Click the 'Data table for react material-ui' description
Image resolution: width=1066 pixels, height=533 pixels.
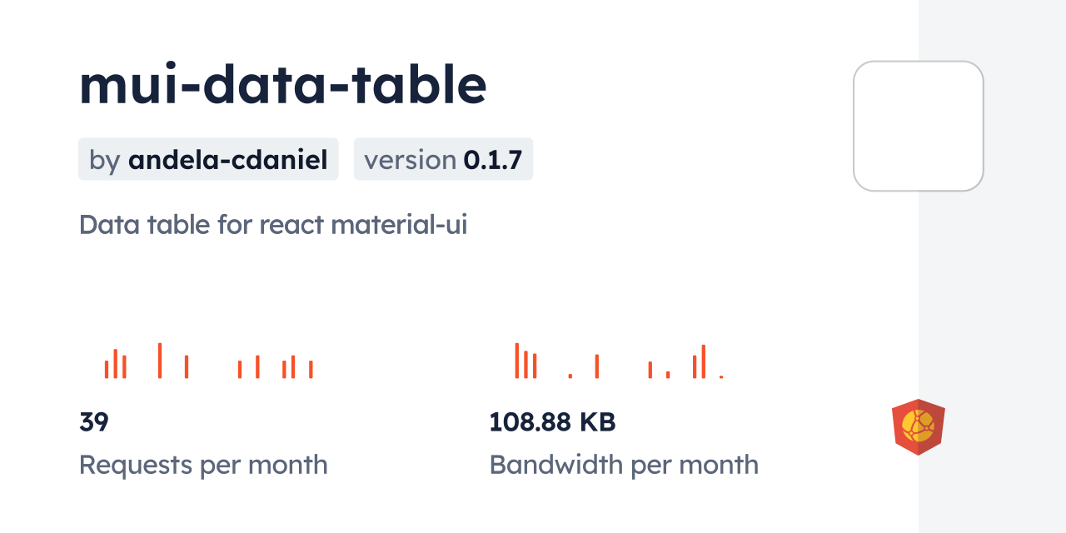pos(272,225)
